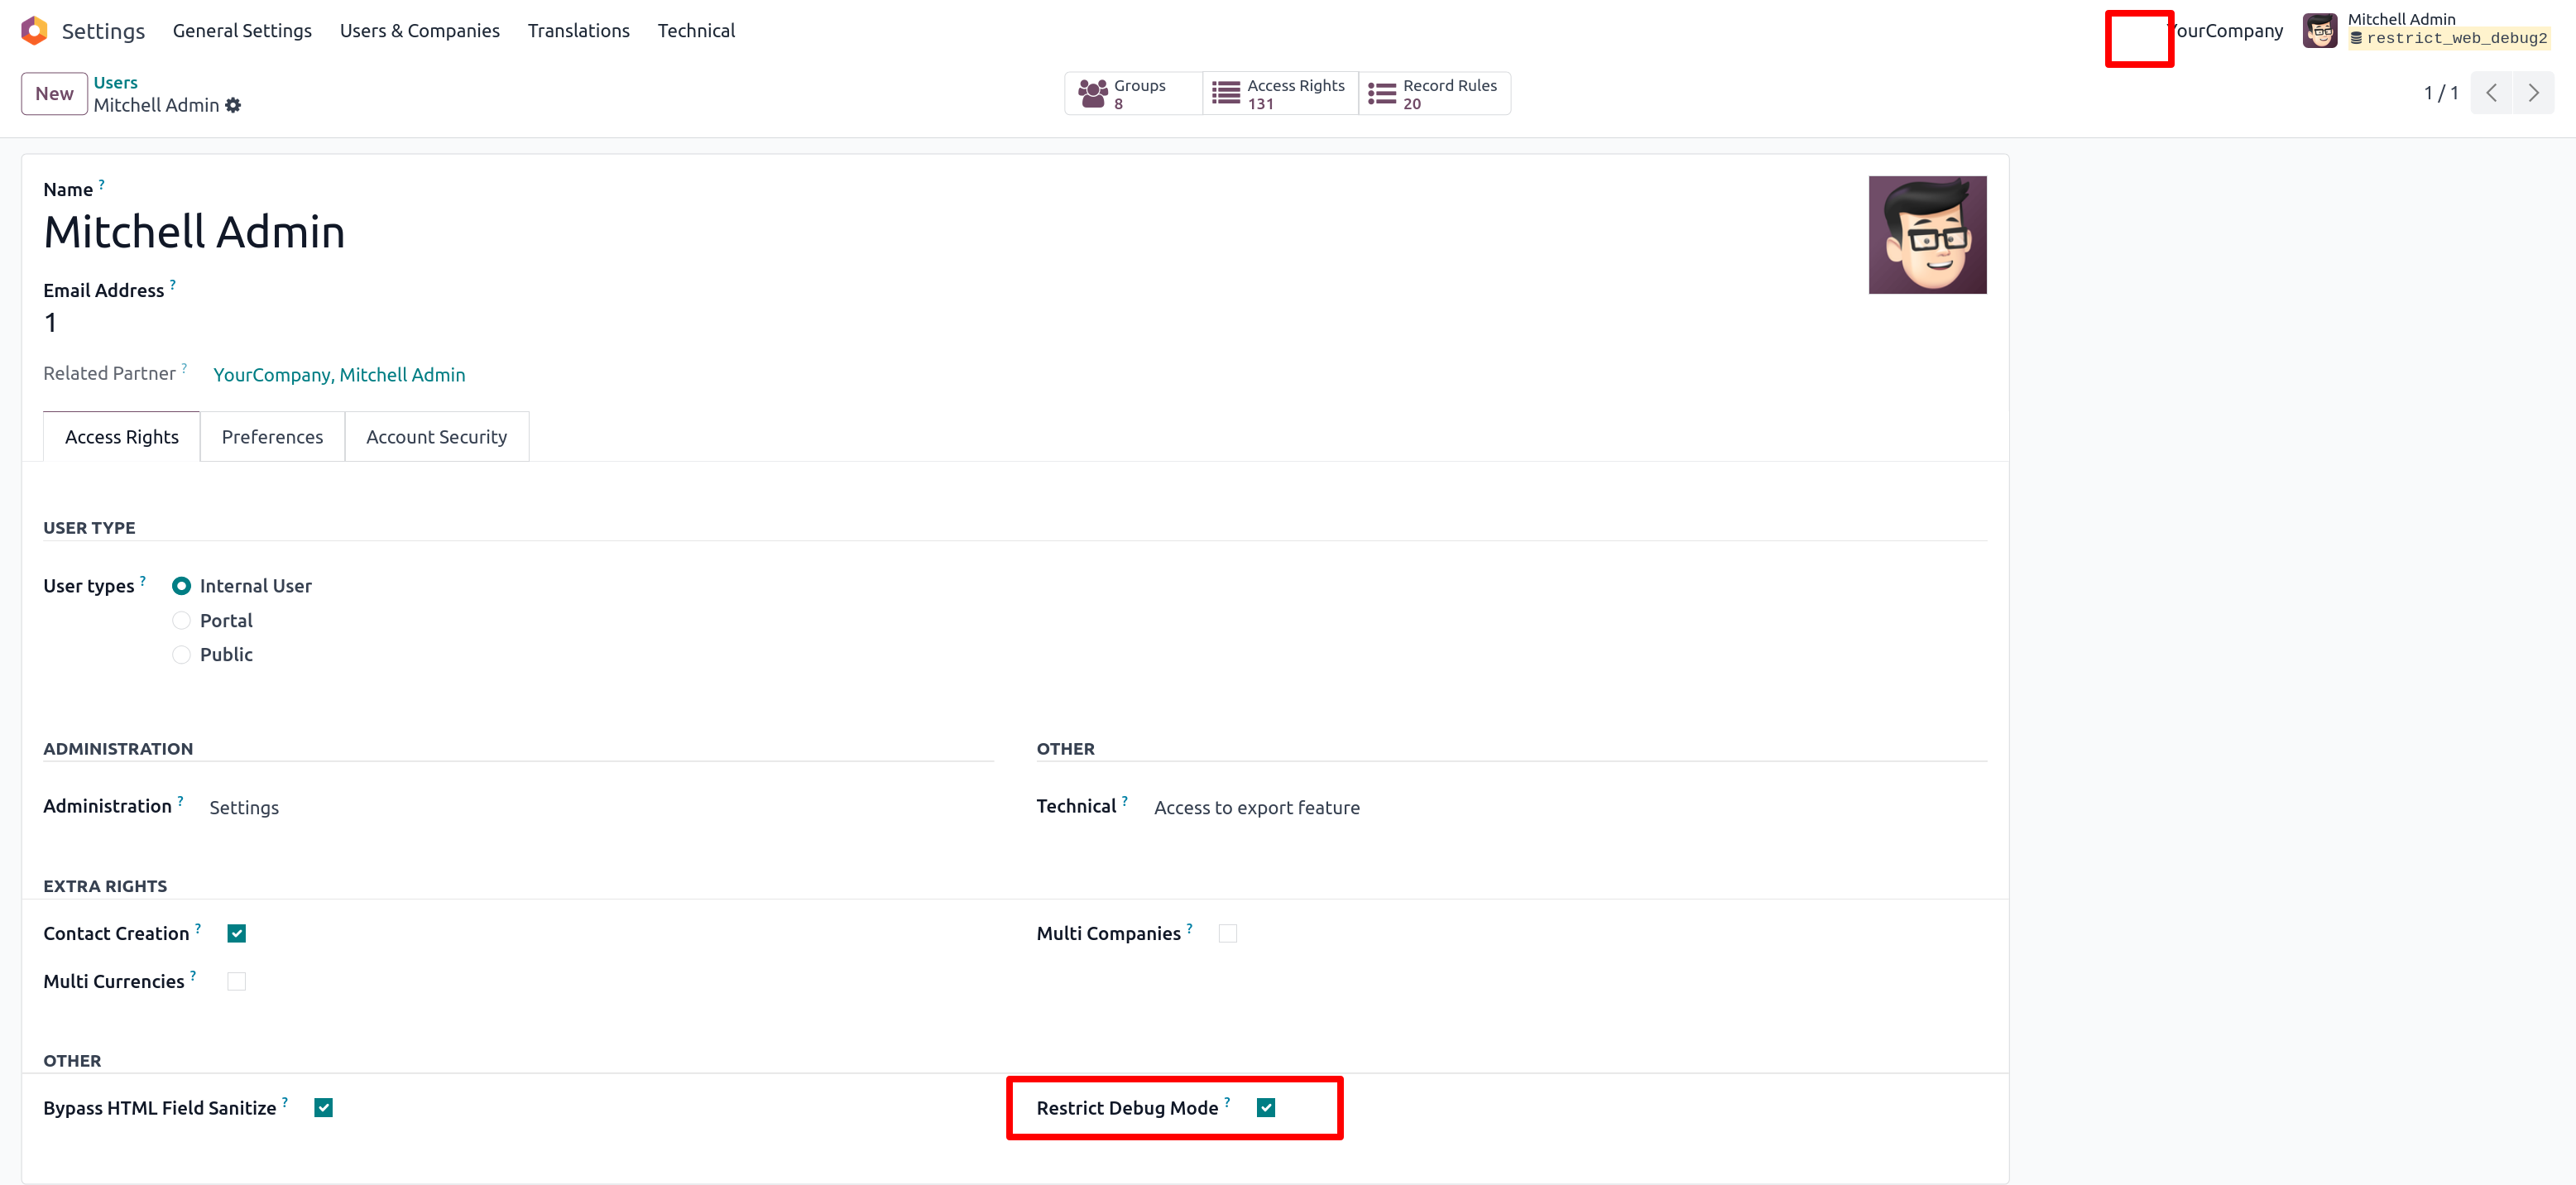Click the New button

click(54, 94)
